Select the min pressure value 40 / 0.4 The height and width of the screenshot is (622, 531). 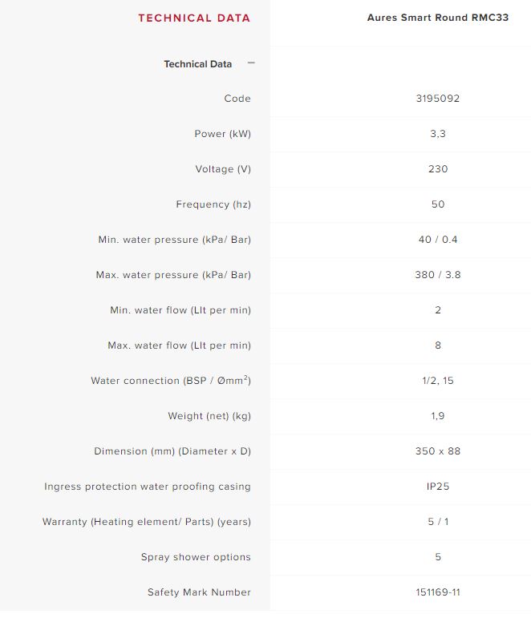(437, 240)
